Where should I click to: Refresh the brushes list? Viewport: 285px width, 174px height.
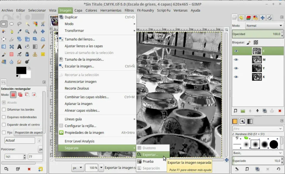pos(278,169)
